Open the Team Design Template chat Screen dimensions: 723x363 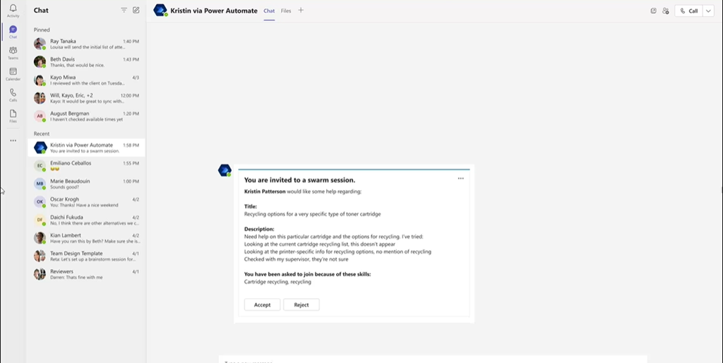(x=86, y=256)
